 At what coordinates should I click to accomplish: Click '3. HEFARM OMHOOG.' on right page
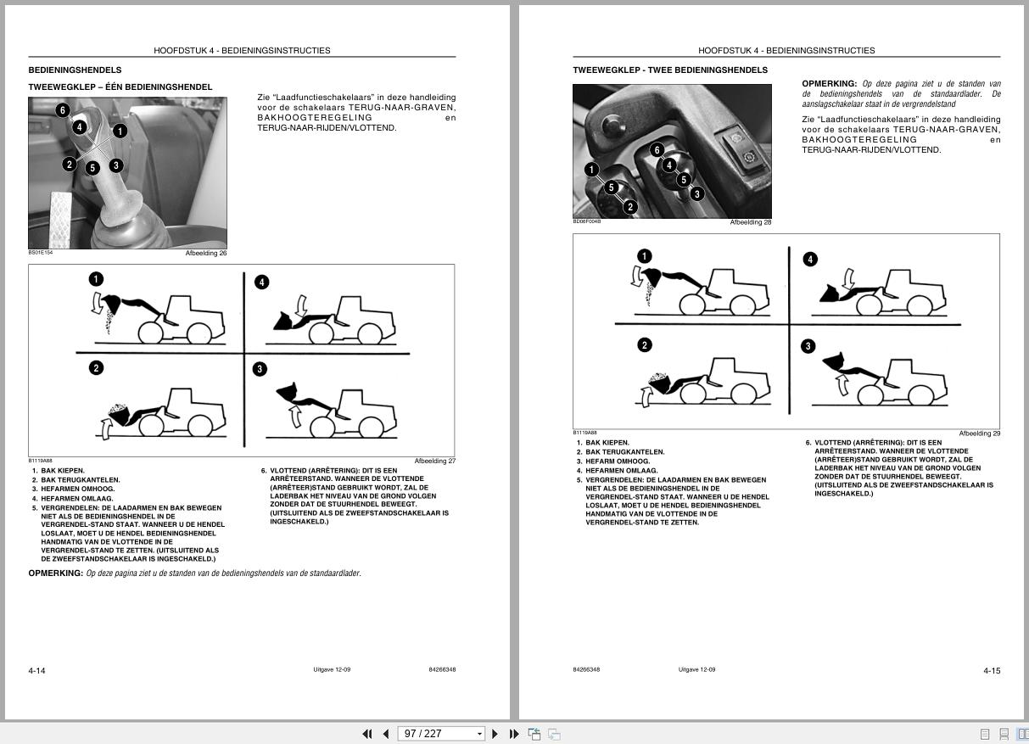[x=613, y=462]
